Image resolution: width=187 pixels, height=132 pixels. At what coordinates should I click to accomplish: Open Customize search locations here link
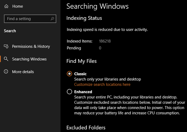(102, 84)
